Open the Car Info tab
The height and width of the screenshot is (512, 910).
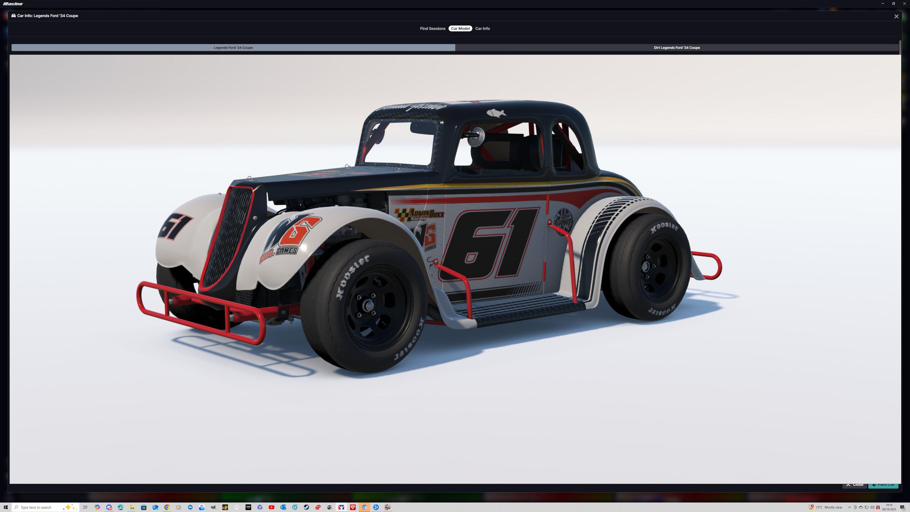pos(482,28)
